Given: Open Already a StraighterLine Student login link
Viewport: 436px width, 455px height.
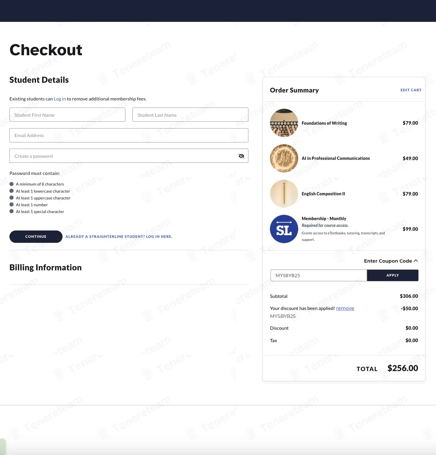Looking at the screenshot, I should point(119,237).
